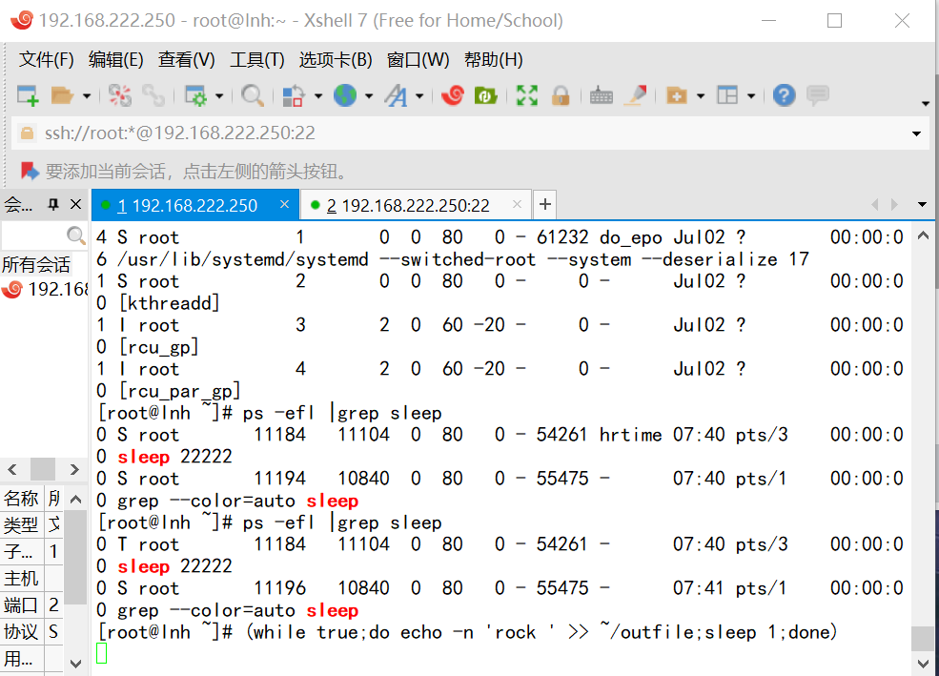This screenshot has width=939, height=676.
Task: Expand the file transfer dropdown arrow
Action: (318, 95)
